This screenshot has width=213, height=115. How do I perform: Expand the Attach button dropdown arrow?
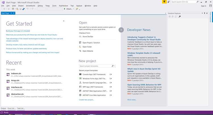[74, 9]
